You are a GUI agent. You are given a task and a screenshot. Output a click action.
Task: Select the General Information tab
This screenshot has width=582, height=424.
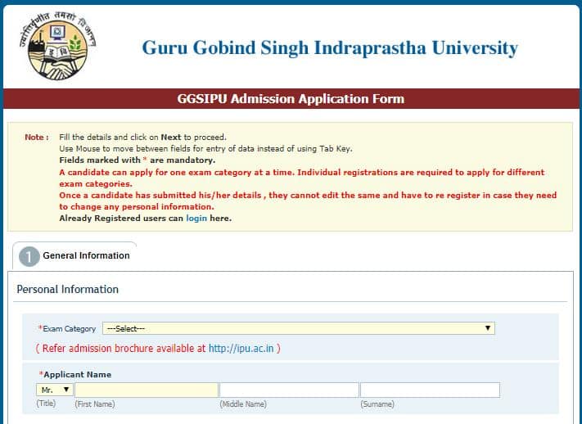(x=74, y=256)
